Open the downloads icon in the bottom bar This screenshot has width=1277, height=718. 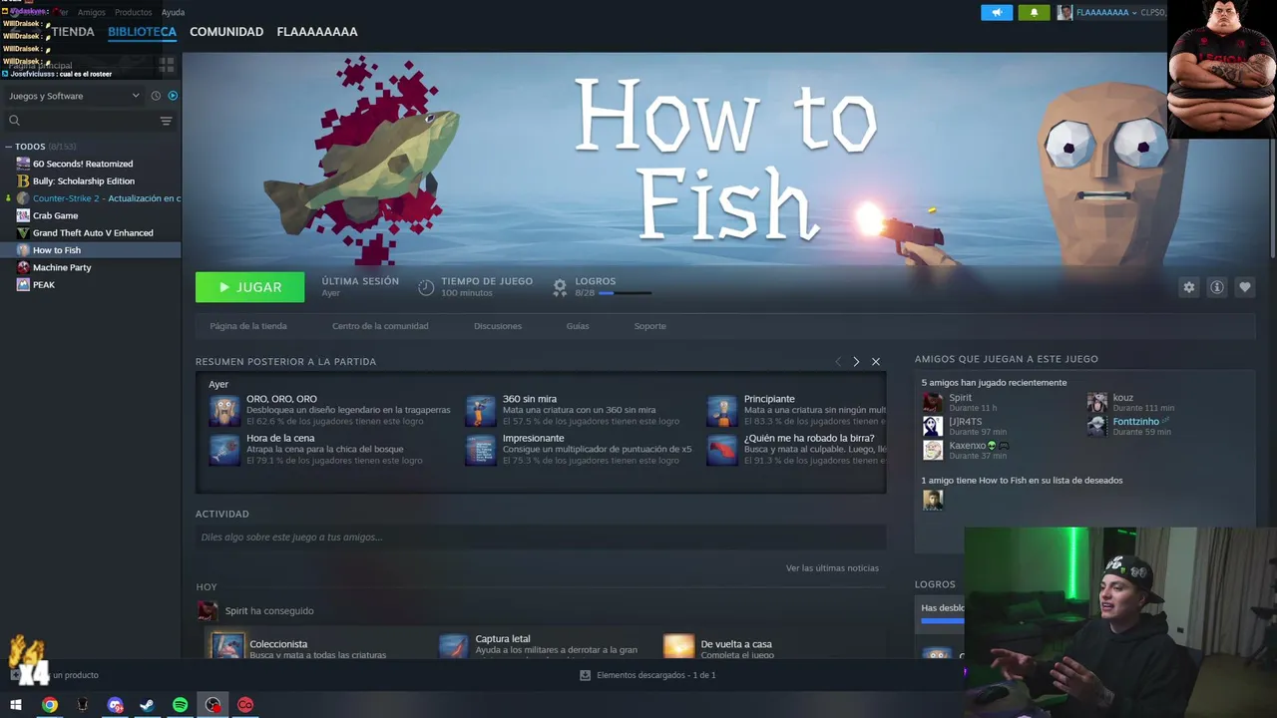(586, 675)
